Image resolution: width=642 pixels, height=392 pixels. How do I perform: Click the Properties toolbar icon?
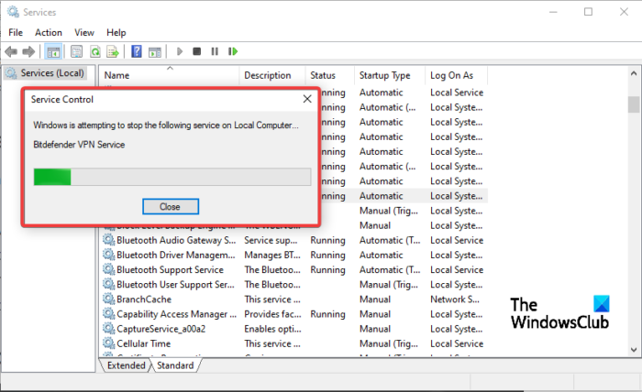coord(77,52)
